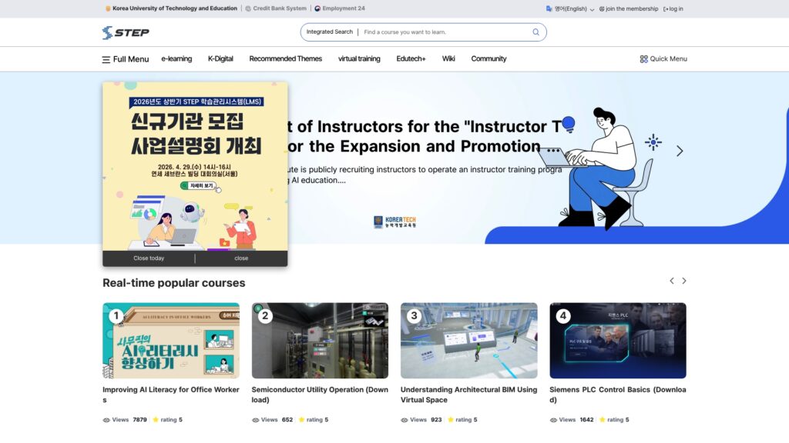This screenshot has width=789, height=443.
Task: Switch to the Community menu
Action: tap(489, 58)
